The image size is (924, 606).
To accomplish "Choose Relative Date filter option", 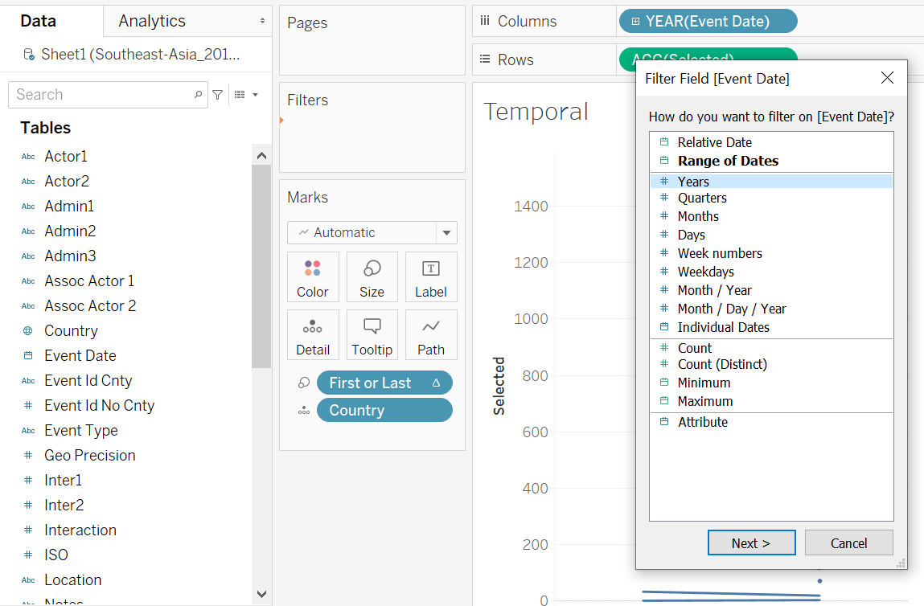I will (714, 142).
